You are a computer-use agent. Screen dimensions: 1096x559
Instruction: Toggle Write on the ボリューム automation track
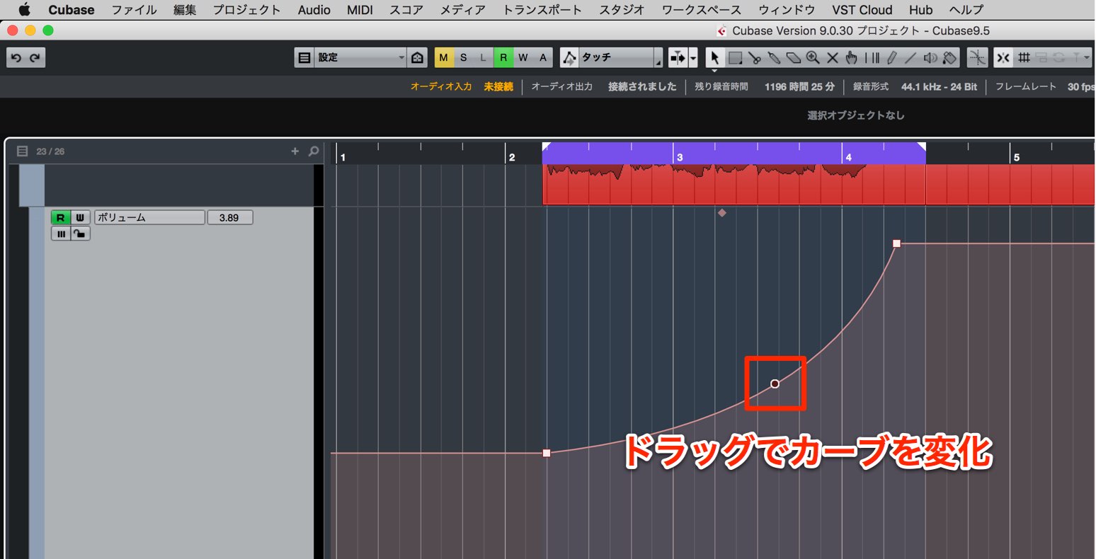[x=80, y=217]
